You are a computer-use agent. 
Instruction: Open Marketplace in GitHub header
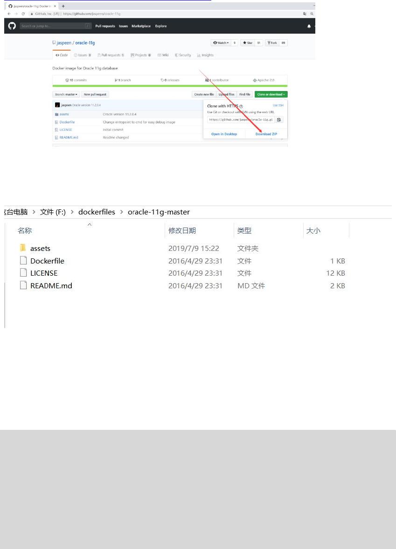(x=141, y=26)
